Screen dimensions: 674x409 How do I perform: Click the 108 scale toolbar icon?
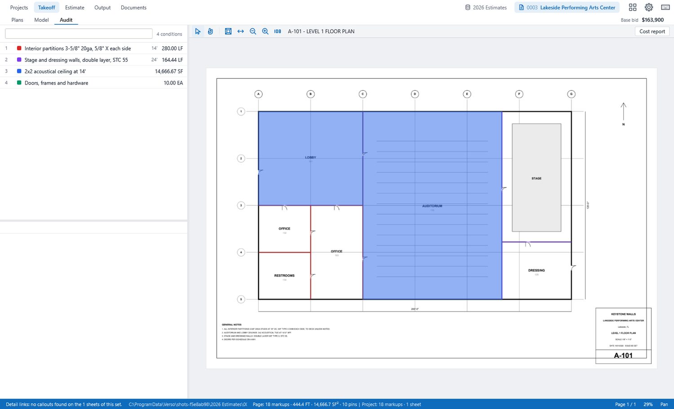tap(278, 31)
